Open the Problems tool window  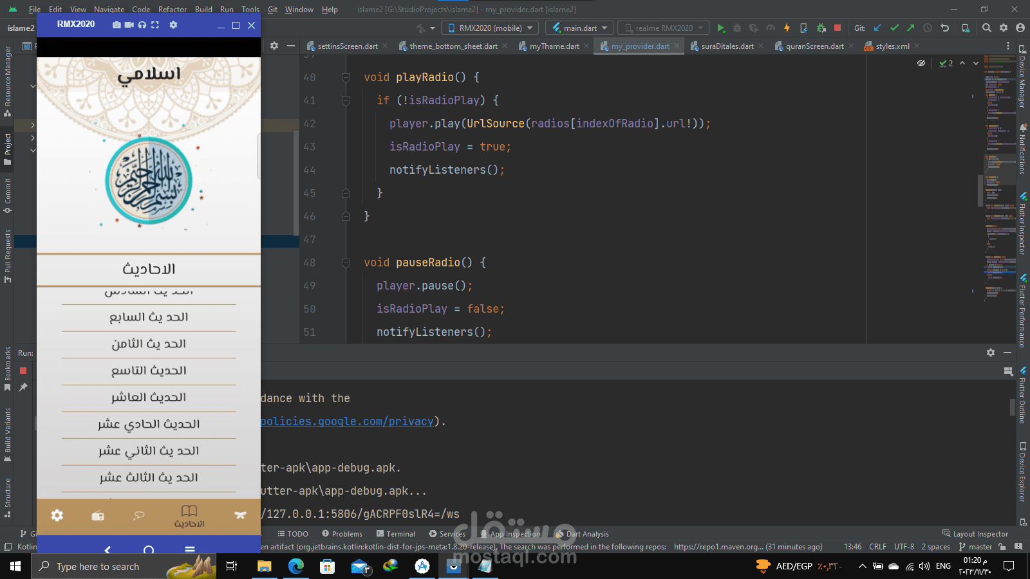[342, 534]
